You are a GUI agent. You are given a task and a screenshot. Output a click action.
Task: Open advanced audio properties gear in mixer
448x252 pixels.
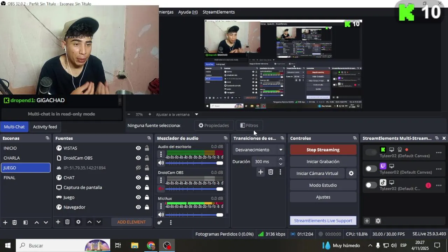pos(160,222)
